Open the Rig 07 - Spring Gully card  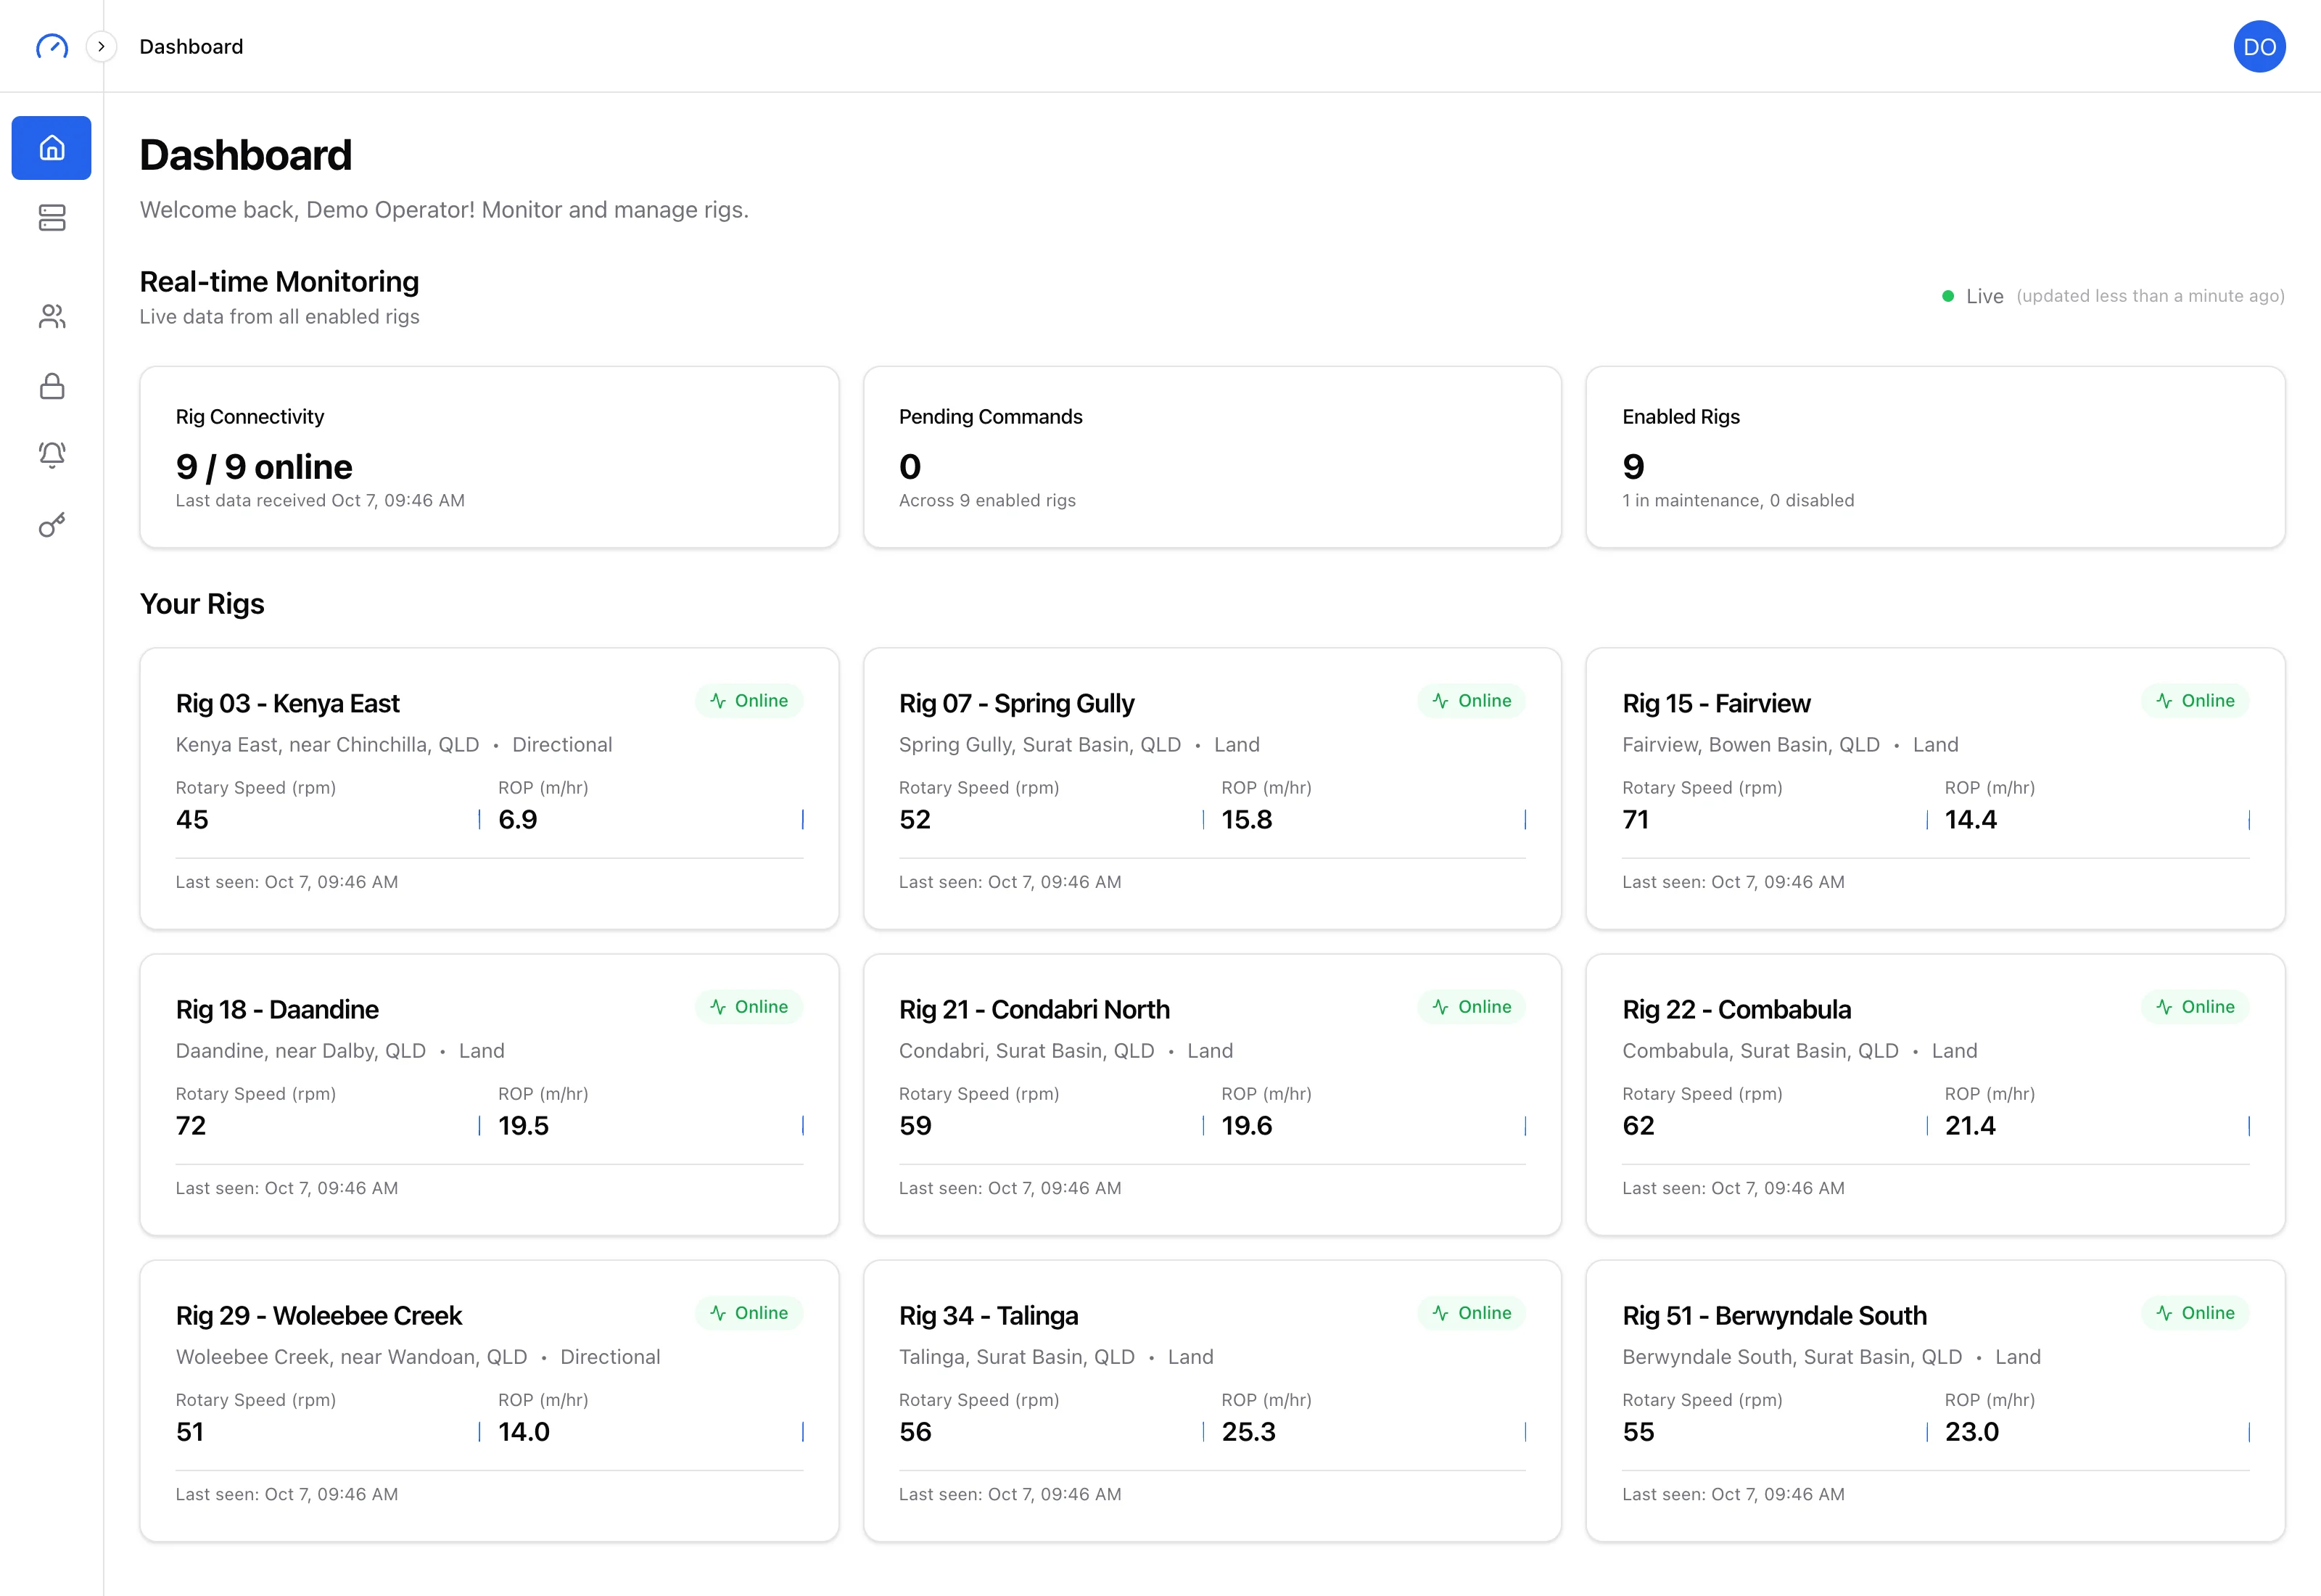click(x=1213, y=788)
